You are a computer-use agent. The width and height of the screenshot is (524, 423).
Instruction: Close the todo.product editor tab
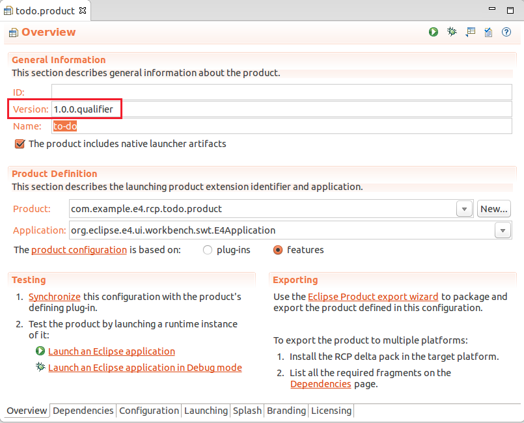[x=83, y=10]
